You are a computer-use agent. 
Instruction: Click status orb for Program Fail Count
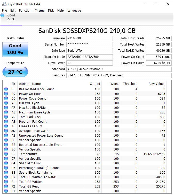6,121
